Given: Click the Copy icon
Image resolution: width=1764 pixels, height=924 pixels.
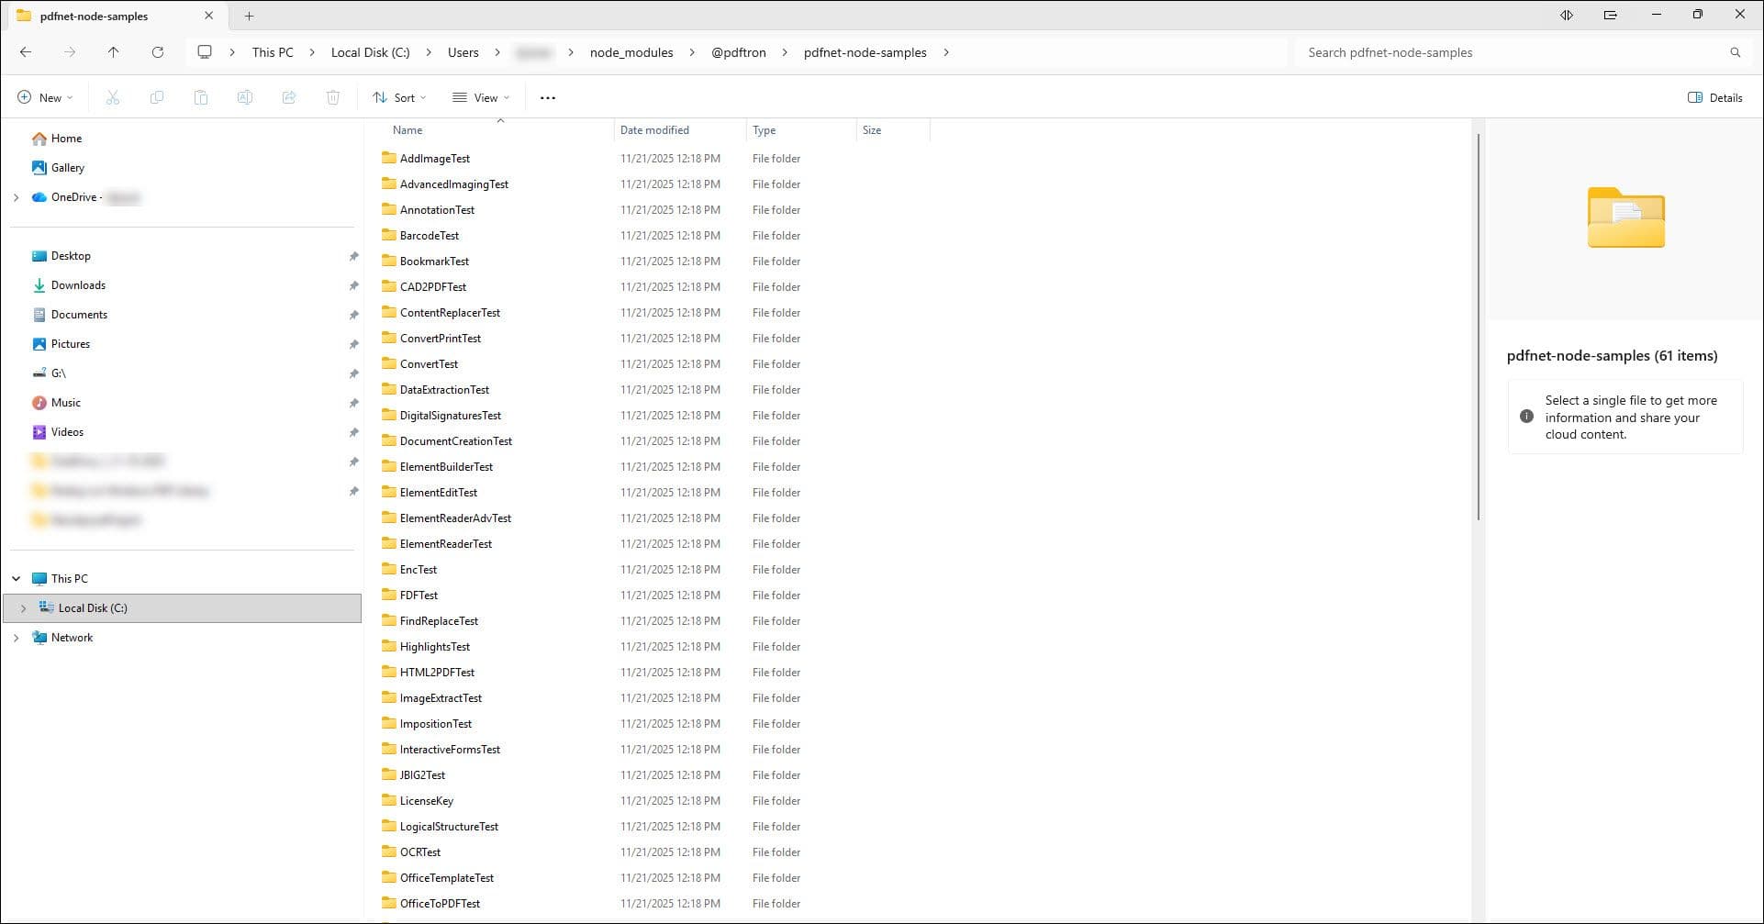Looking at the screenshot, I should pos(157,97).
